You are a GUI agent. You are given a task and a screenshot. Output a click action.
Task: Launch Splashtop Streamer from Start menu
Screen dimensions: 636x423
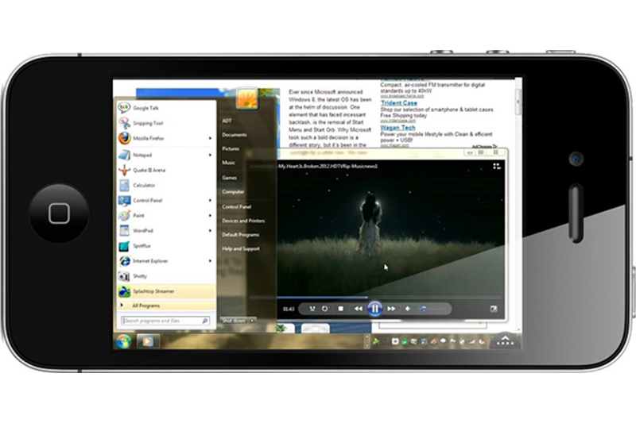tap(153, 291)
